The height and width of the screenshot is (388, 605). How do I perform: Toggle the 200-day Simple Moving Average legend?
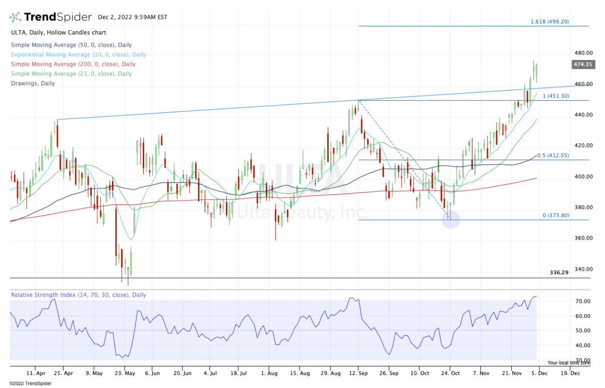tap(73, 64)
